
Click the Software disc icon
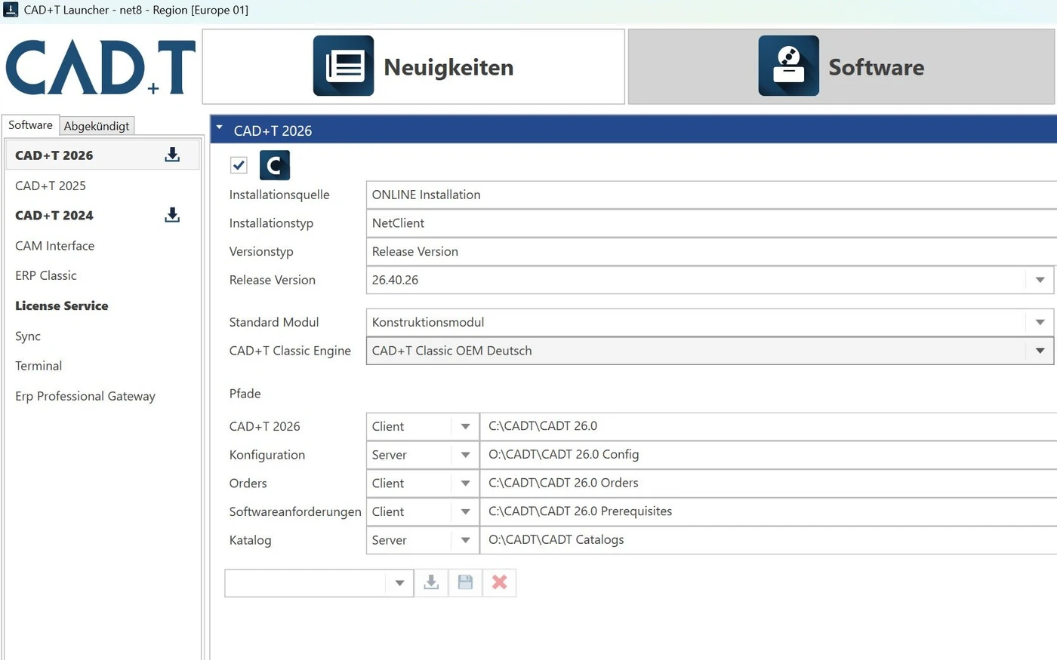(x=789, y=66)
